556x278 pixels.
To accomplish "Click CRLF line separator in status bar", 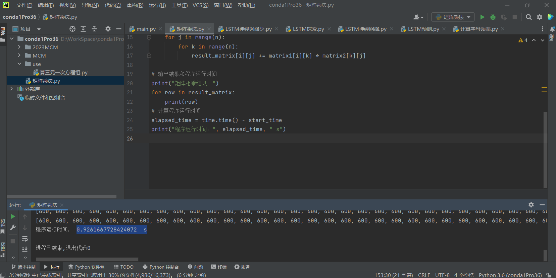I will 424,275.
